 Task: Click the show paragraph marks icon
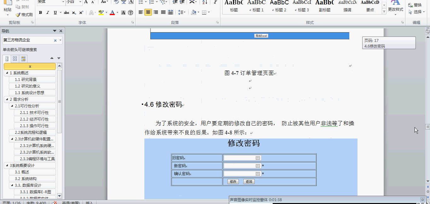click(x=215, y=2)
